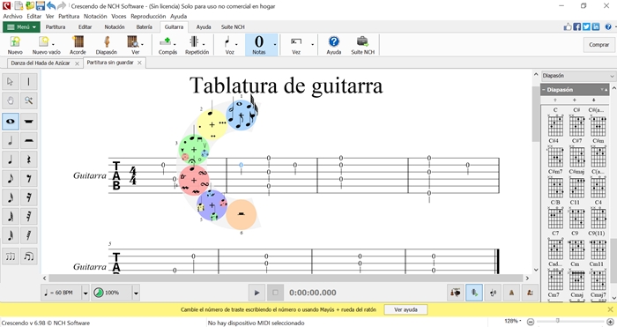Click the zoom slider handle
The height and width of the screenshot is (327, 617).
[x=558, y=321]
